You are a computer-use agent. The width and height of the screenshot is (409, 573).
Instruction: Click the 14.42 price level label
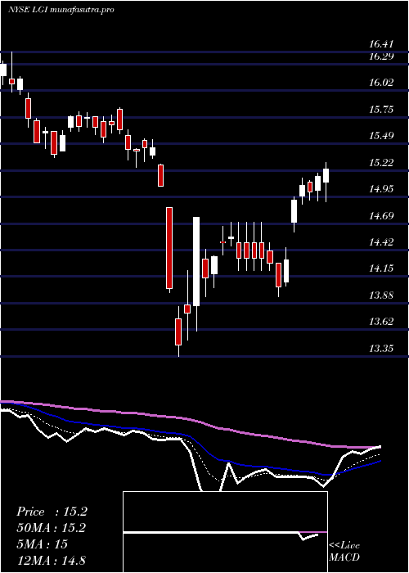click(381, 242)
